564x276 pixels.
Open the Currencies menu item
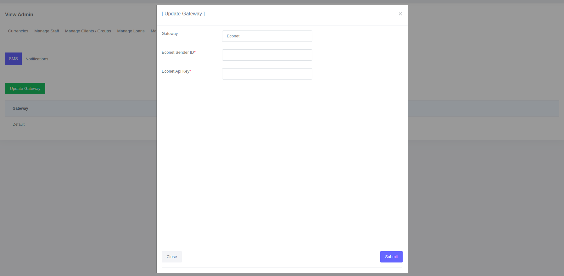pyautogui.click(x=18, y=31)
